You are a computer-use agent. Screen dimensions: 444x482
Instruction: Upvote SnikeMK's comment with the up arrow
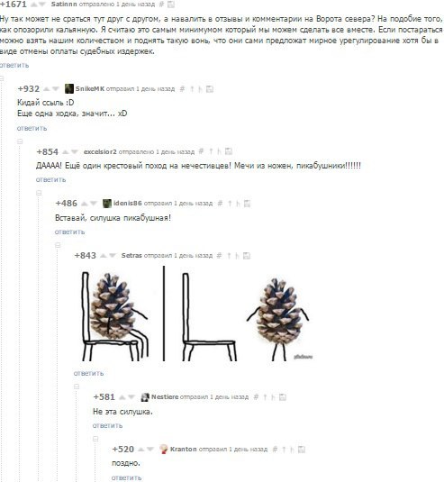click(x=47, y=89)
